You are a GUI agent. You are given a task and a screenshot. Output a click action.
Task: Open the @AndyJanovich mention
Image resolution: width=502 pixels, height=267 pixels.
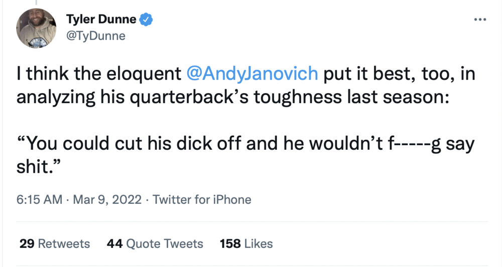[x=252, y=73]
